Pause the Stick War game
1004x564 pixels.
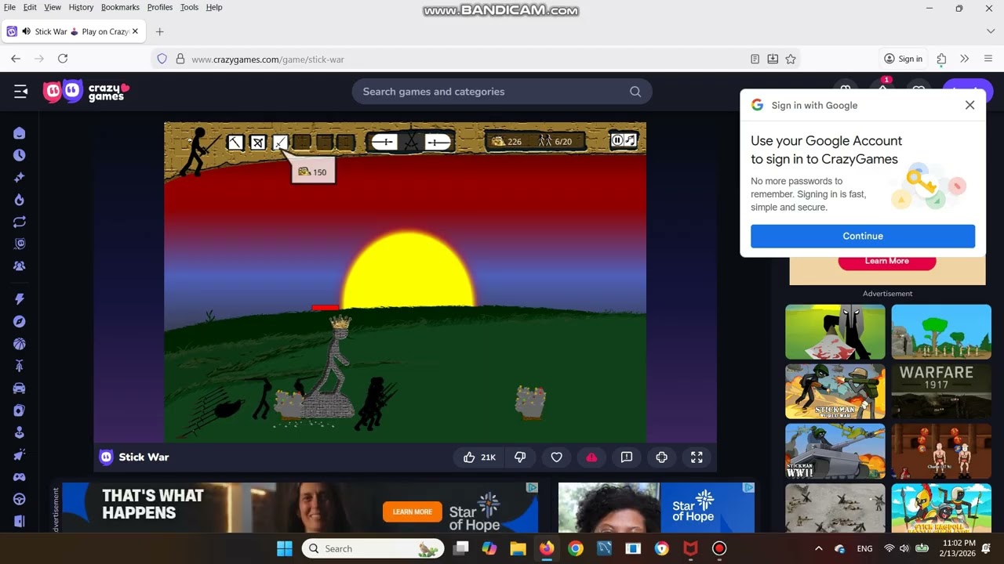(617, 140)
